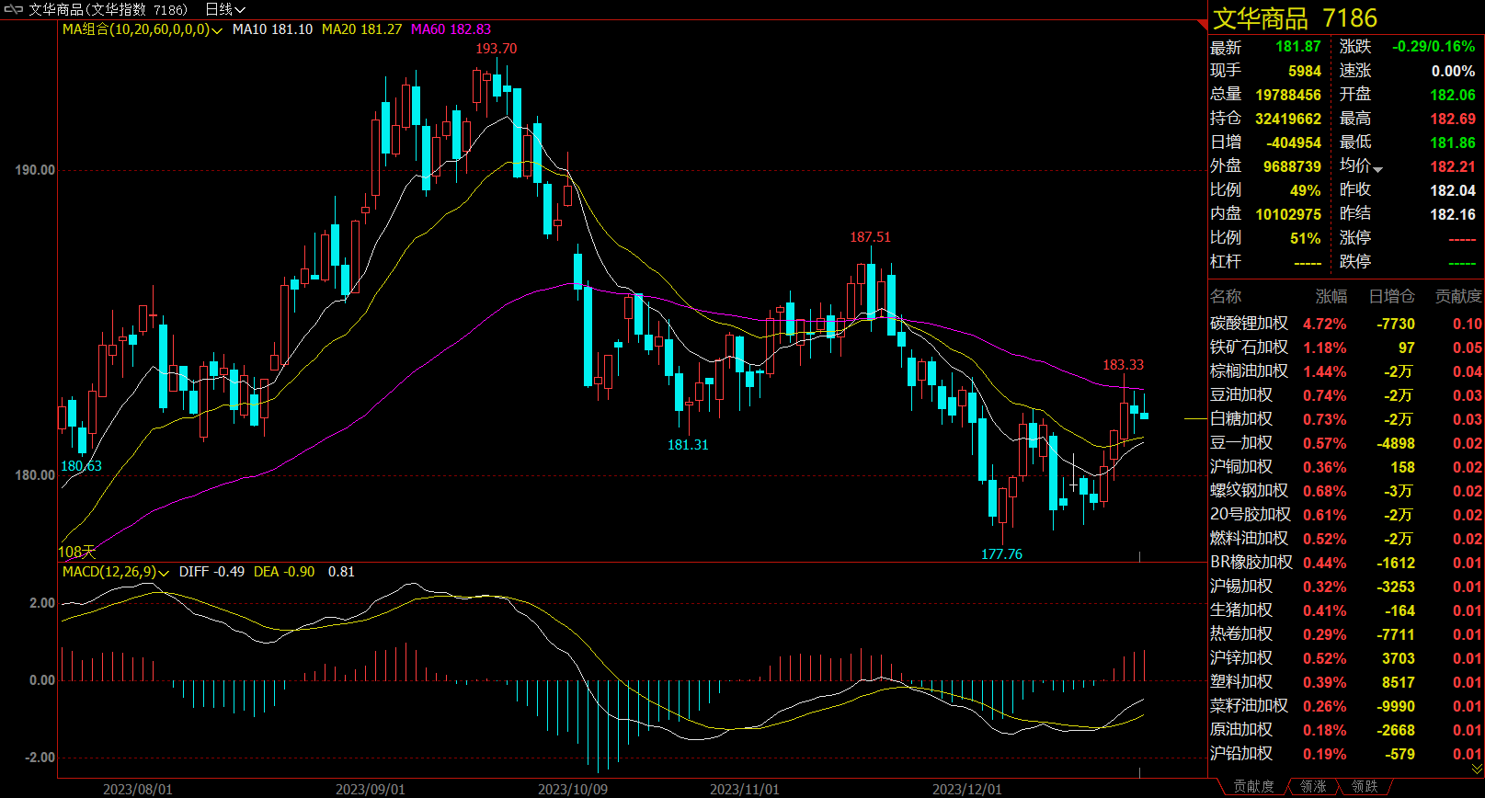Switch to the 领涨 tab
The width and height of the screenshot is (1485, 798).
tap(1313, 787)
